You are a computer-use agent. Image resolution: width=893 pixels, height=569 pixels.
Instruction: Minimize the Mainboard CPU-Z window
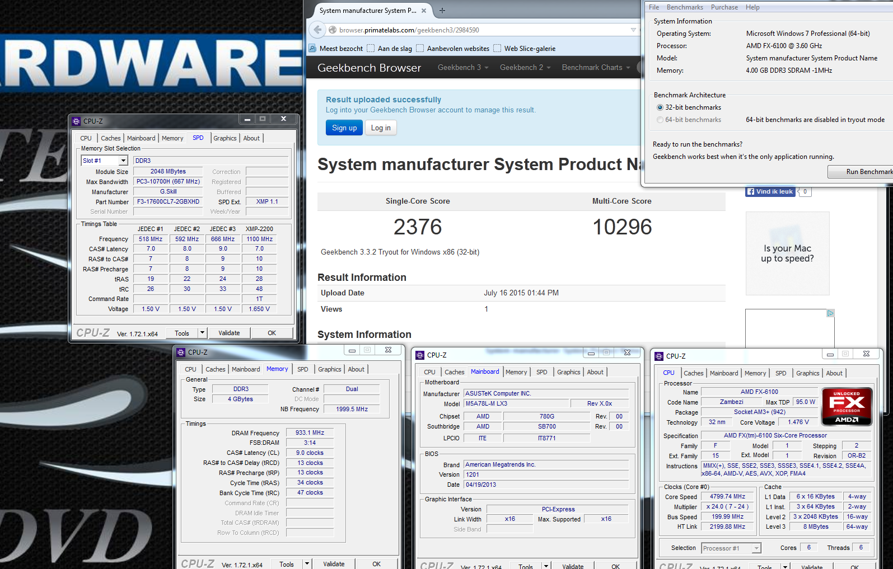point(591,352)
